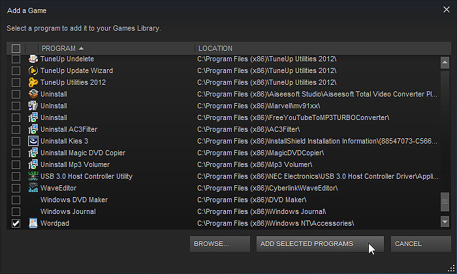Click the TuneUp Undelete program icon
457x274 pixels.
coord(33,59)
